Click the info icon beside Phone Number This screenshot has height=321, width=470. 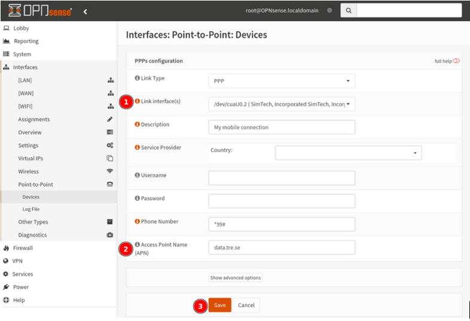tap(138, 221)
